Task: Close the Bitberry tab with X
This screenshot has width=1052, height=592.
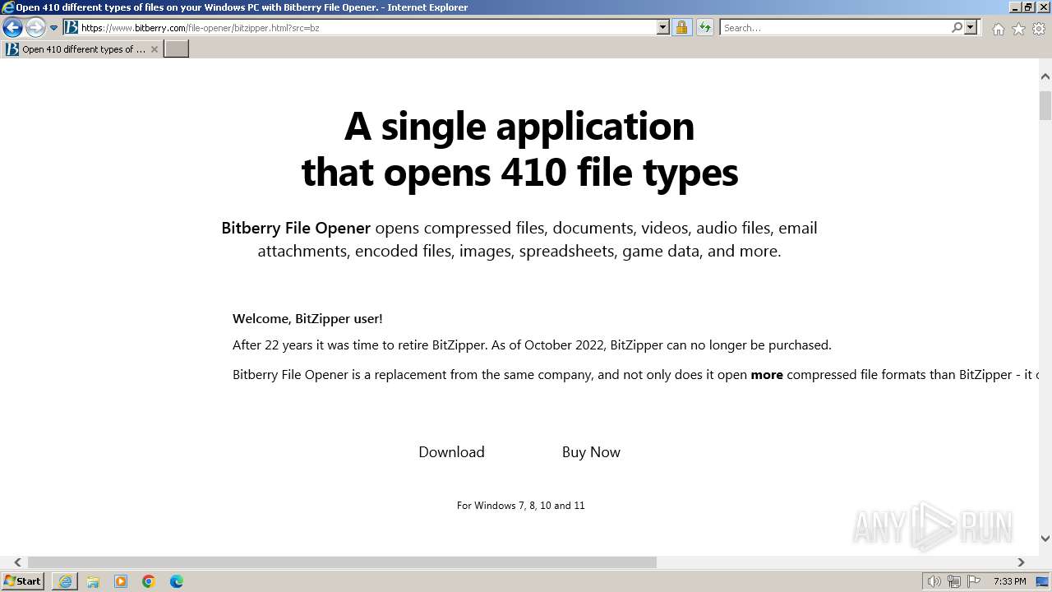Action: pyautogui.click(x=155, y=49)
